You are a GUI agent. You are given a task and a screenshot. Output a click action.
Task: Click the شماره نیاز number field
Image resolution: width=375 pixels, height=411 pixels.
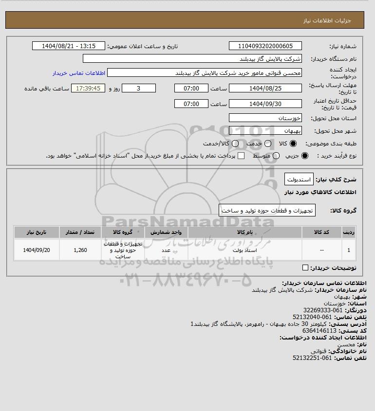(265, 46)
